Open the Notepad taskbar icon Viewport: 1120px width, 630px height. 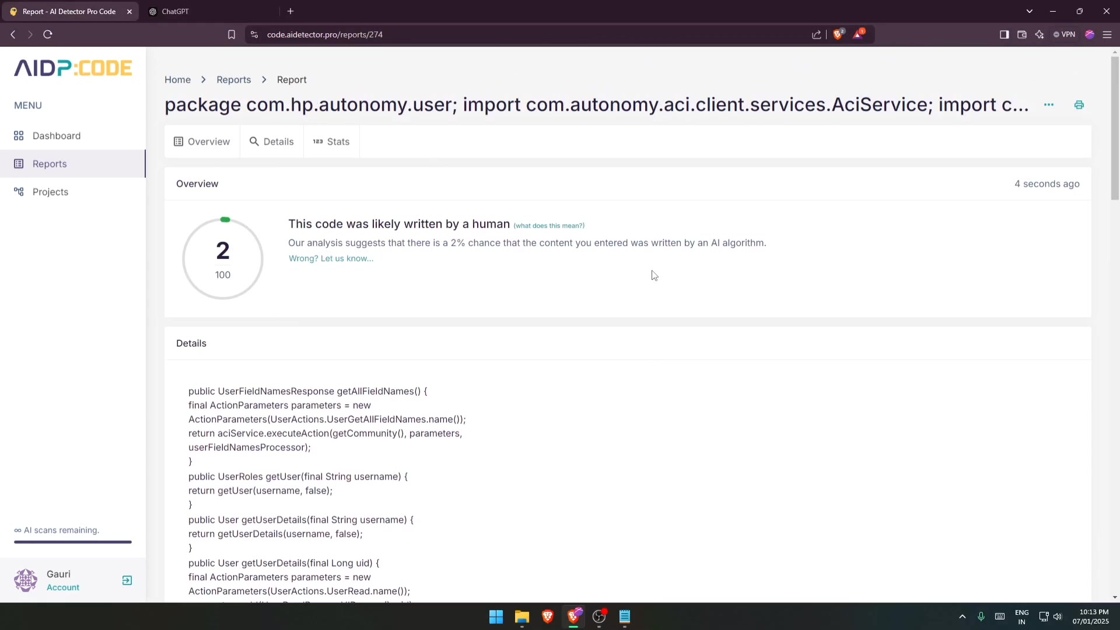tap(625, 617)
